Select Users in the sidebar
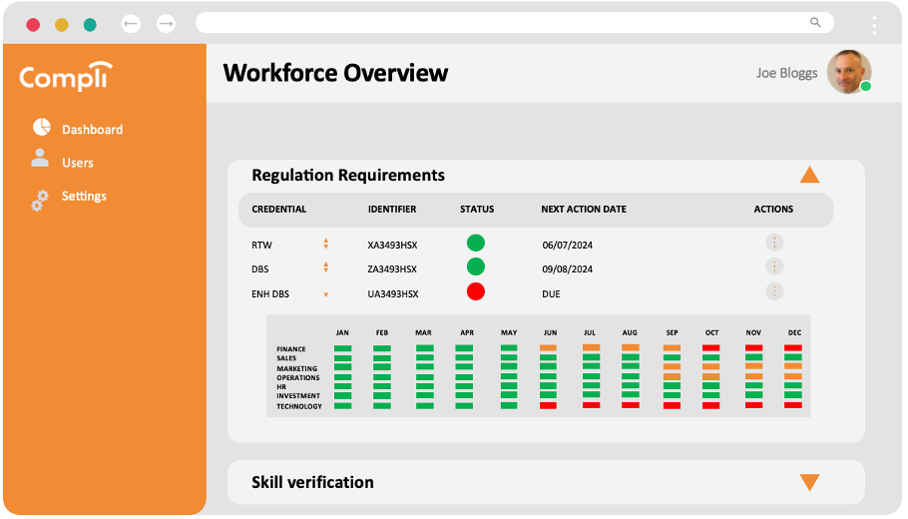908x519 pixels. coord(78,163)
